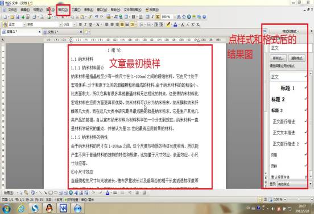Click the font color A icon
The image size is (314, 214).
click(x=175, y=24)
